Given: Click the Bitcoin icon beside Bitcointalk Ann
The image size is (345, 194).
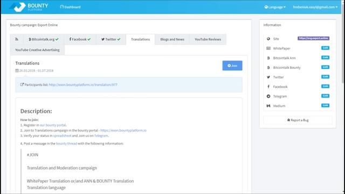Looking at the screenshot, I should click(x=268, y=58).
